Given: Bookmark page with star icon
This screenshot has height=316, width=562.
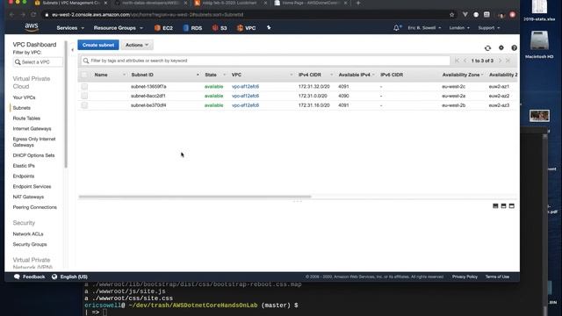Looking at the screenshot, I should pyautogui.click(x=451, y=15).
